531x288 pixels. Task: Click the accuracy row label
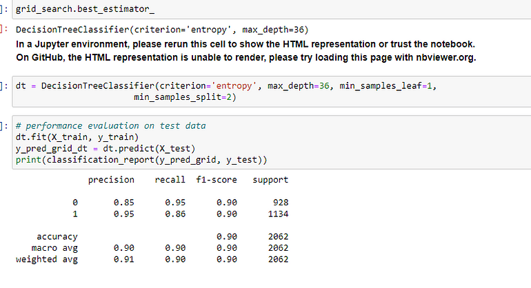pos(57,236)
